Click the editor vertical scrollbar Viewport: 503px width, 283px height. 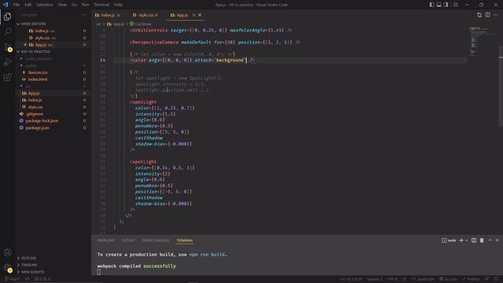501,86
